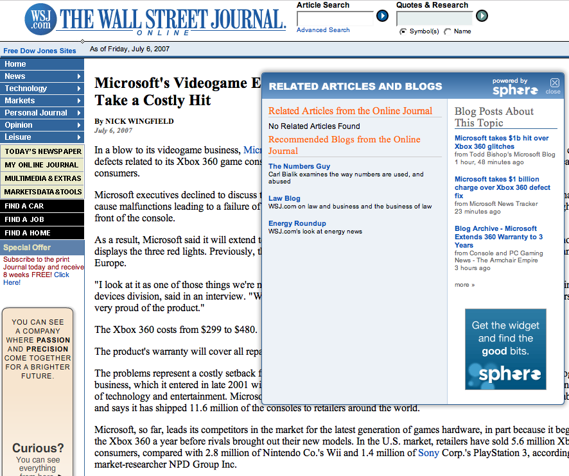
Task: Click the author name NICK WINGFIELD
Action: 139,121
